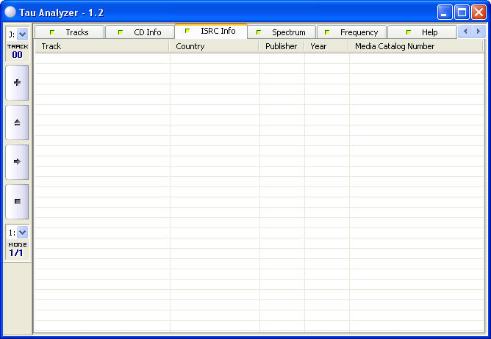This screenshot has height=339, width=491.
Task: Sort list by Publisher column
Action: 282,46
